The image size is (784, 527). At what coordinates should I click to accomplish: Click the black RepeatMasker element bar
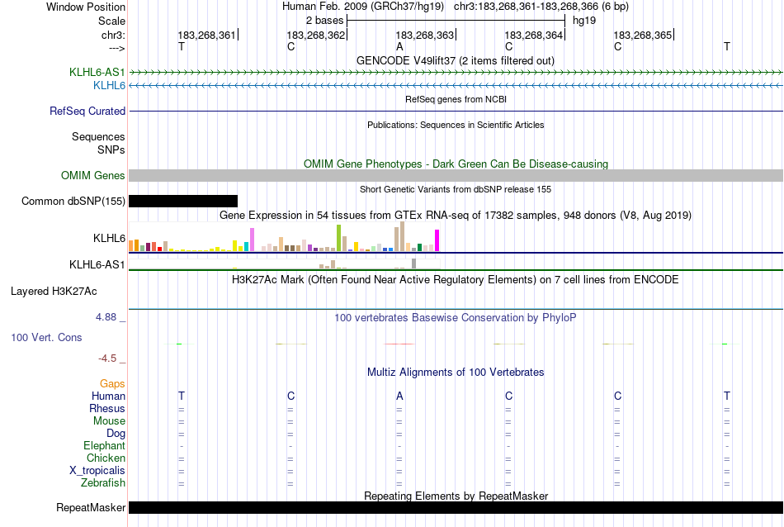[x=456, y=507]
